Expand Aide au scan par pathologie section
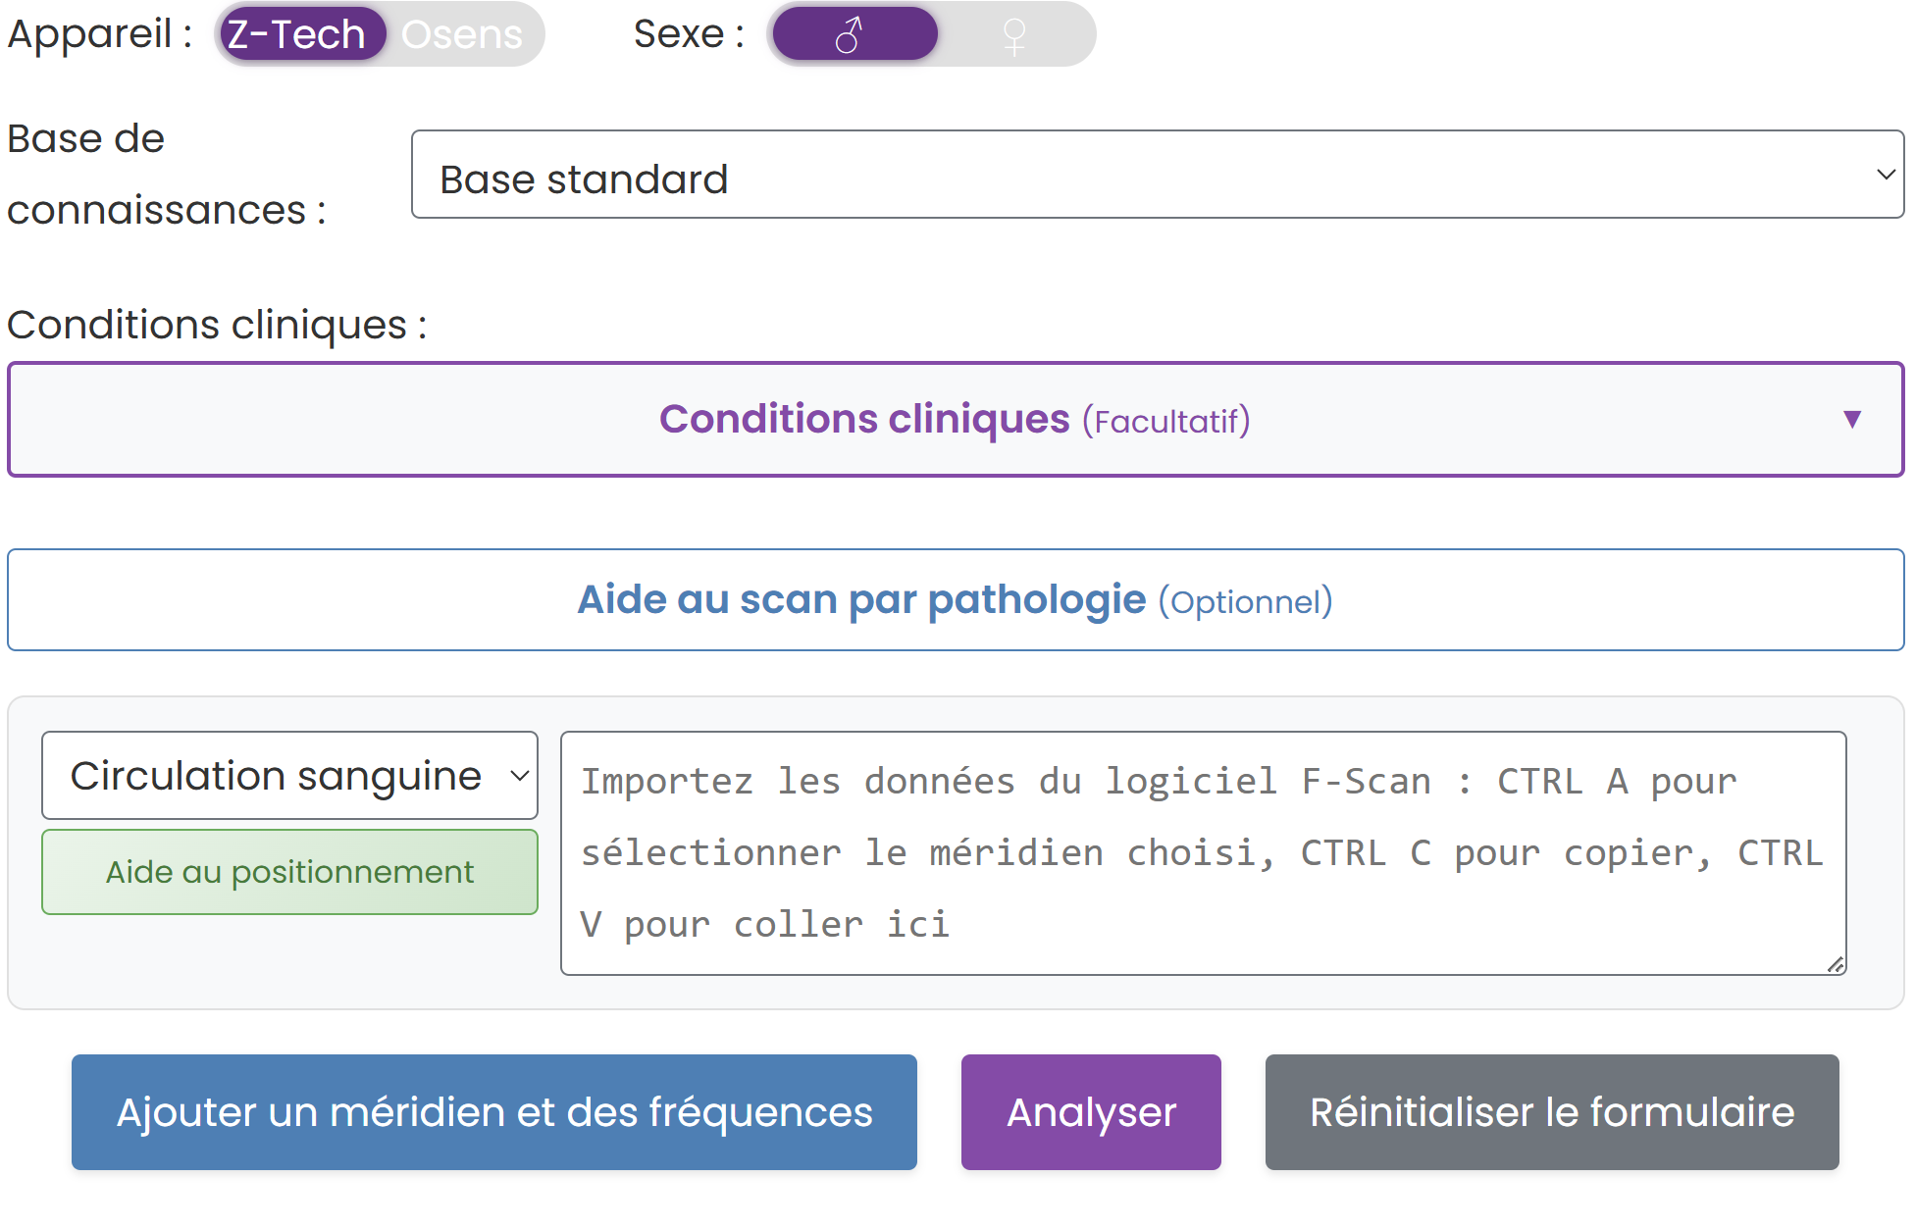 (955, 599)
